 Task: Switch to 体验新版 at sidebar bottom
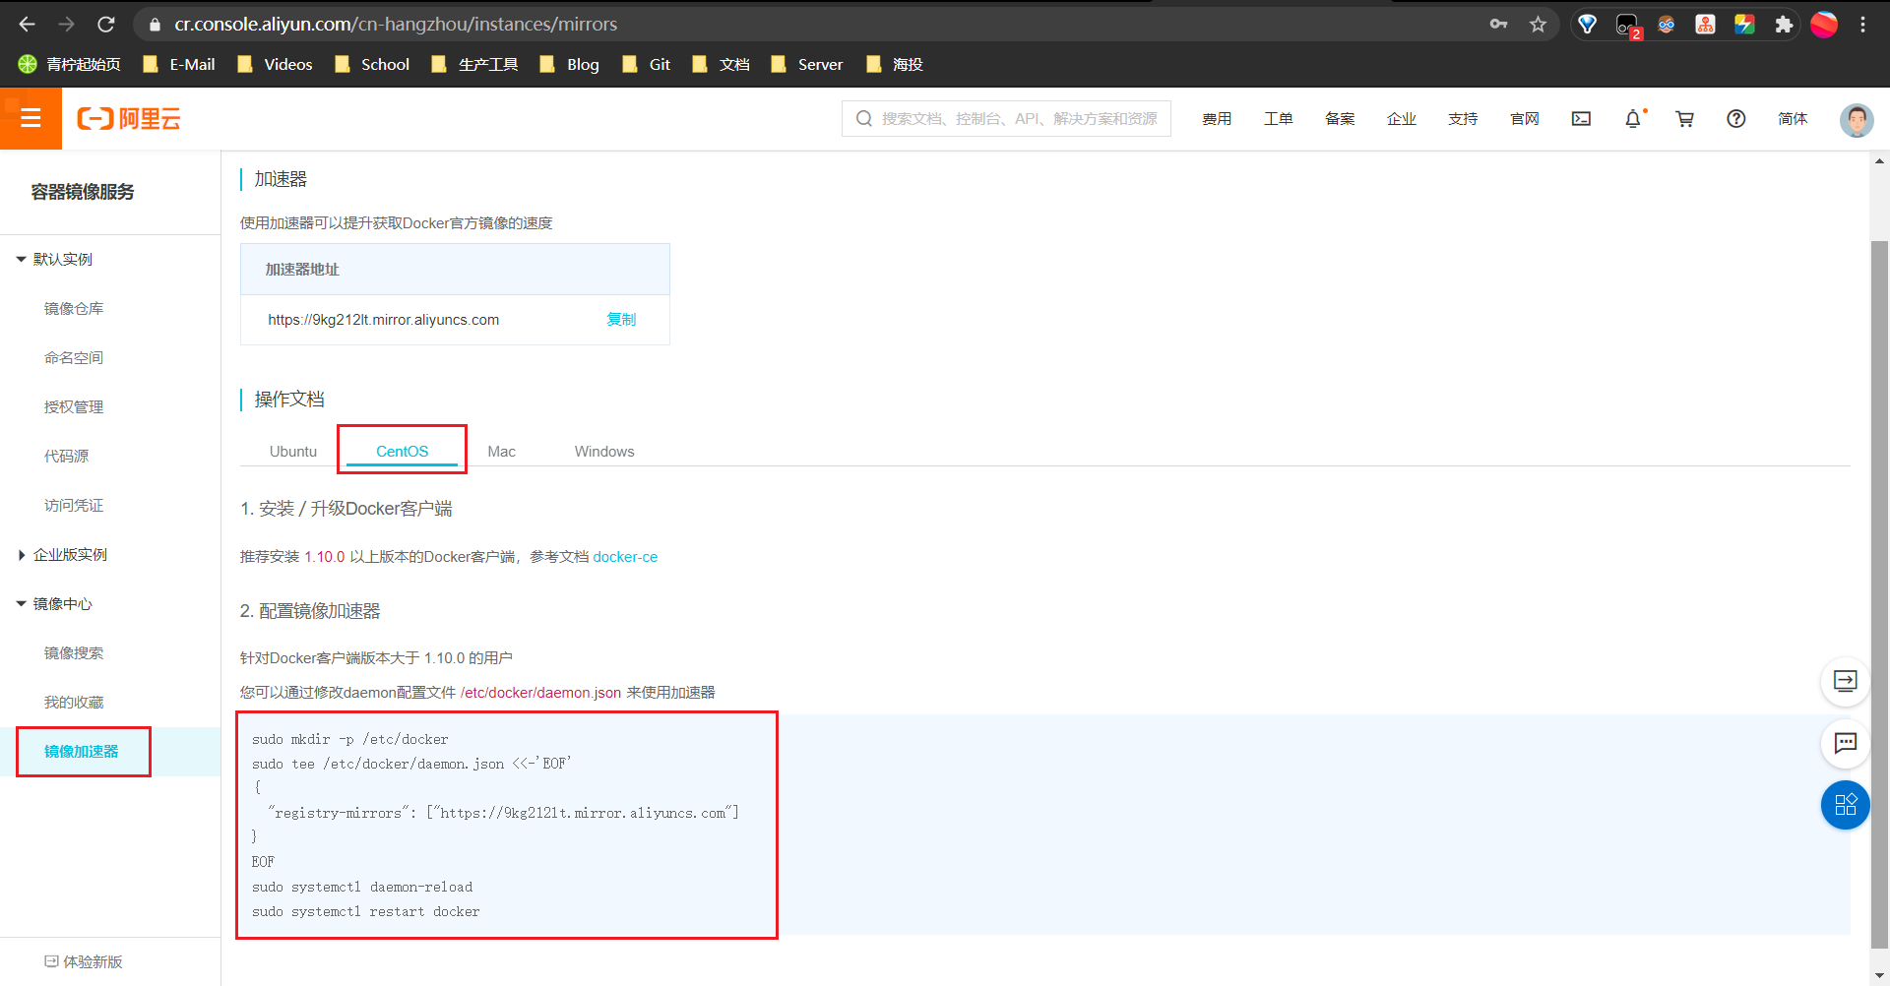84,961
